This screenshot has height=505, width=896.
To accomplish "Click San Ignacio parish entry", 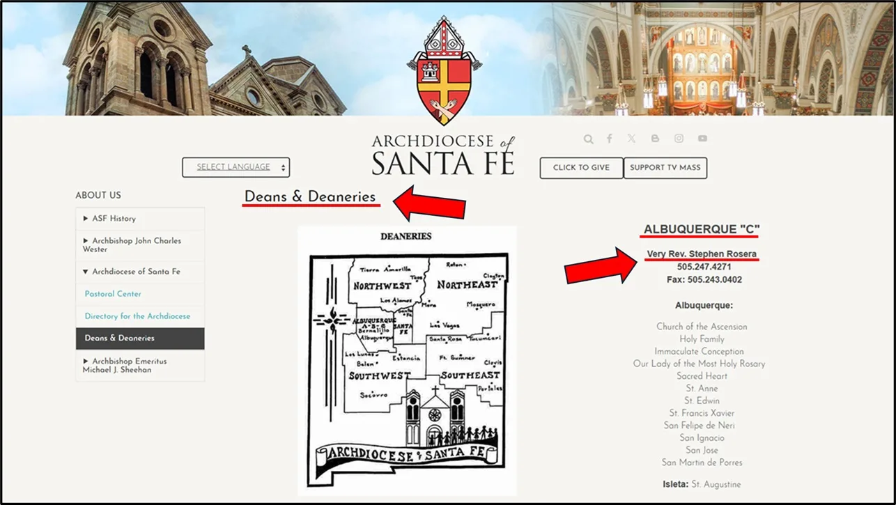I will (702, 438).
